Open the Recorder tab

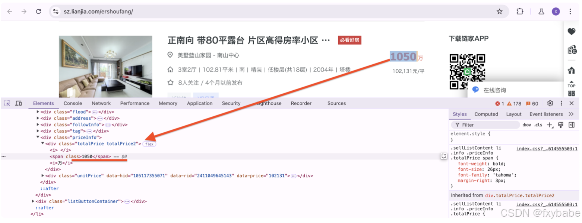tap(301, 103)
